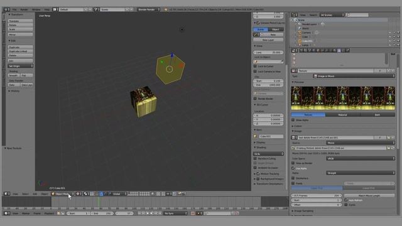Click the pivot point selector icon
This screenshot has height=226, width=402.
pos(86,194)
